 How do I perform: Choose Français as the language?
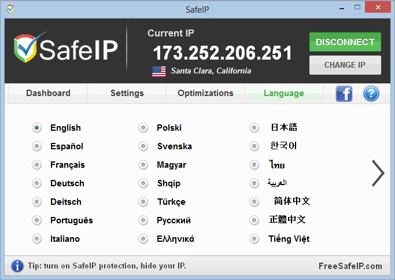(37, 165)
